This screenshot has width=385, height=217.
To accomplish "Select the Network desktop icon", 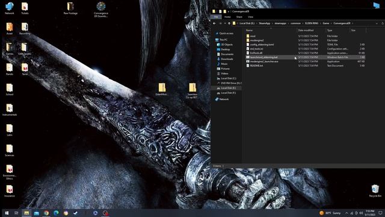I will coord(10,8).
